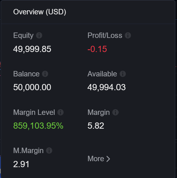The height and width of the screenshot is (178, 177).
Task: Click the info icon next to Margin
Action: (x=116, y=112)
